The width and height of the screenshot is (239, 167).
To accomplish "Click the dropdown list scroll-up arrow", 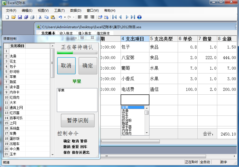I will tap(147, 108).
